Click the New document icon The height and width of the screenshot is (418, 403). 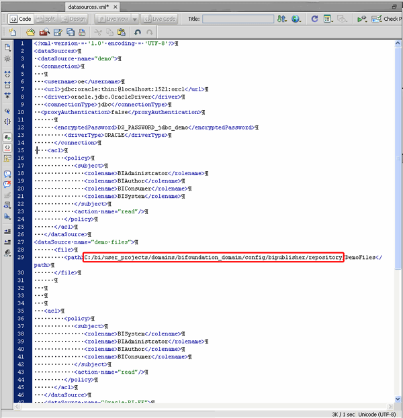[12, 32]
